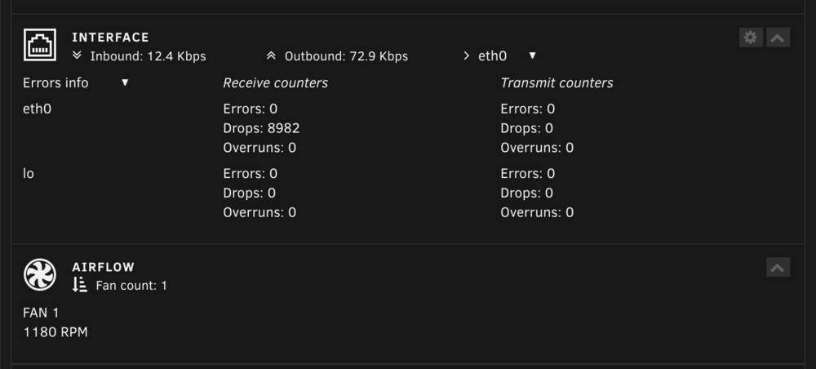Viewport: 816px width, 369px height.
Task: Click the Inbound double-chevron icon
Action: (x=77, y=56)
